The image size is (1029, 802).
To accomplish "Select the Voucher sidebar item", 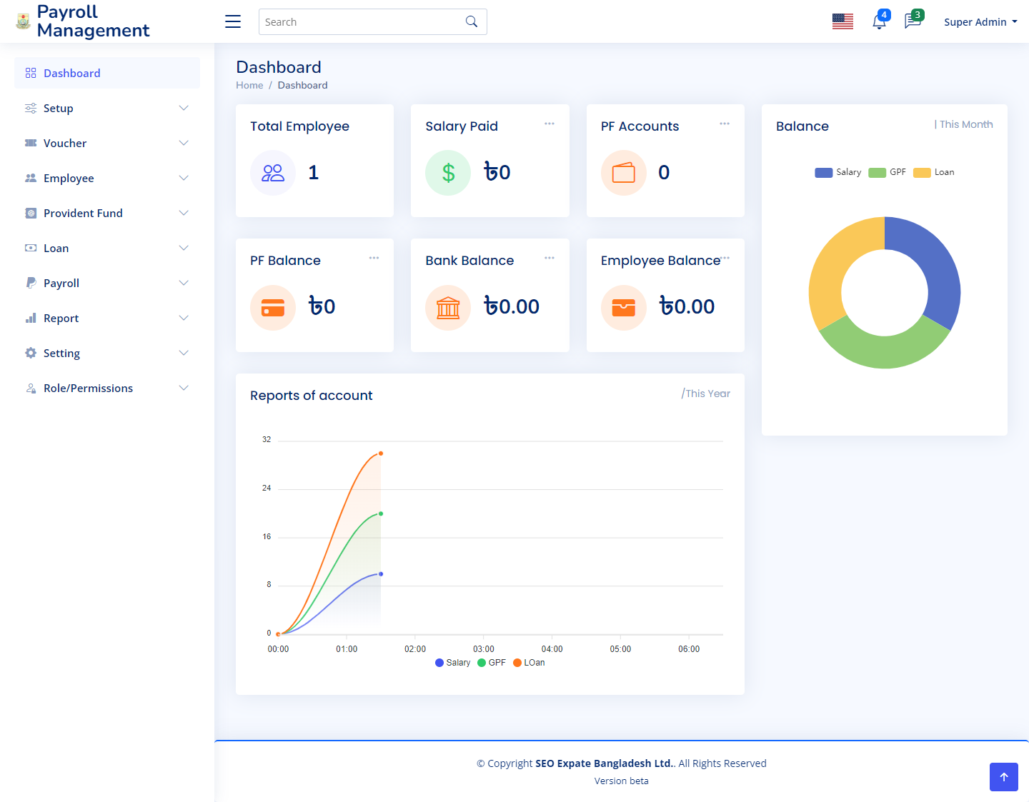I will click(x=107, y=143).
